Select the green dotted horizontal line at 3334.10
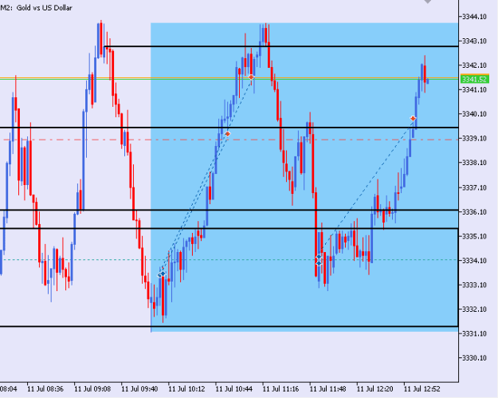Screen dimensions: 498x398 click(229, 260)
